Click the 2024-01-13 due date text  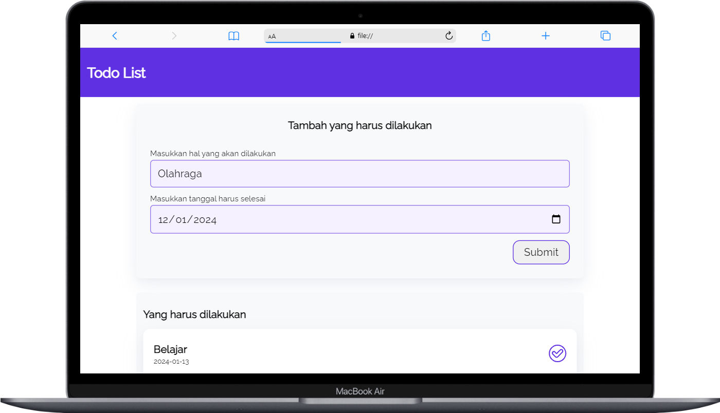pyautogui.click(x=171, y=362)
